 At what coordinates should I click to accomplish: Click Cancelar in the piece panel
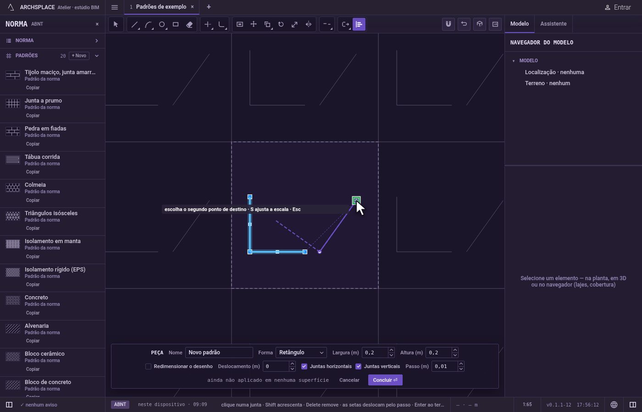point(349,380)
